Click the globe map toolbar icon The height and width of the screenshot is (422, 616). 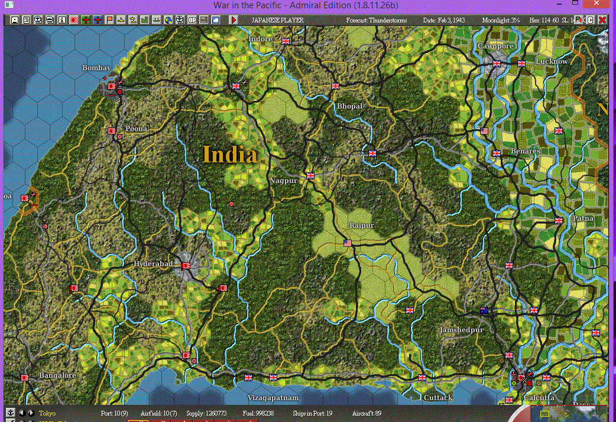coord(168,20)
